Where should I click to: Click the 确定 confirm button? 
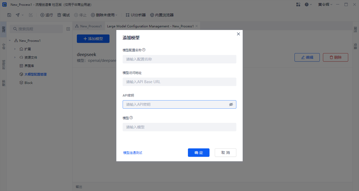coord(198,153)
